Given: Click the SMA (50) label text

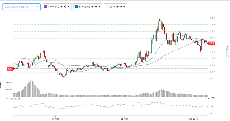Looking at the screenshot, I should (54, 7).
